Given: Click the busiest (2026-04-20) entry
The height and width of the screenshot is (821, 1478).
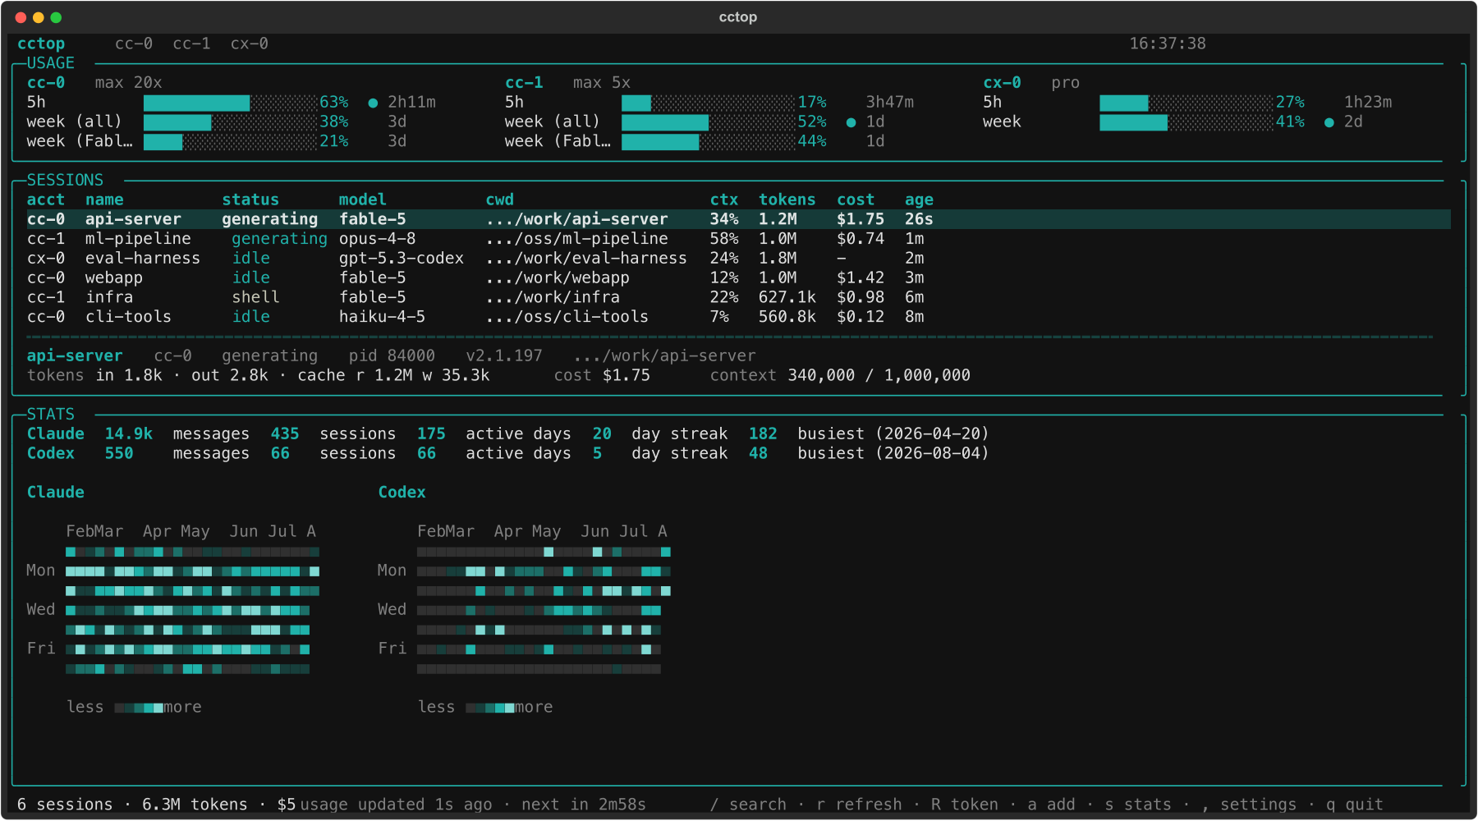Looking at the screenshot, I should click(893, 434).
